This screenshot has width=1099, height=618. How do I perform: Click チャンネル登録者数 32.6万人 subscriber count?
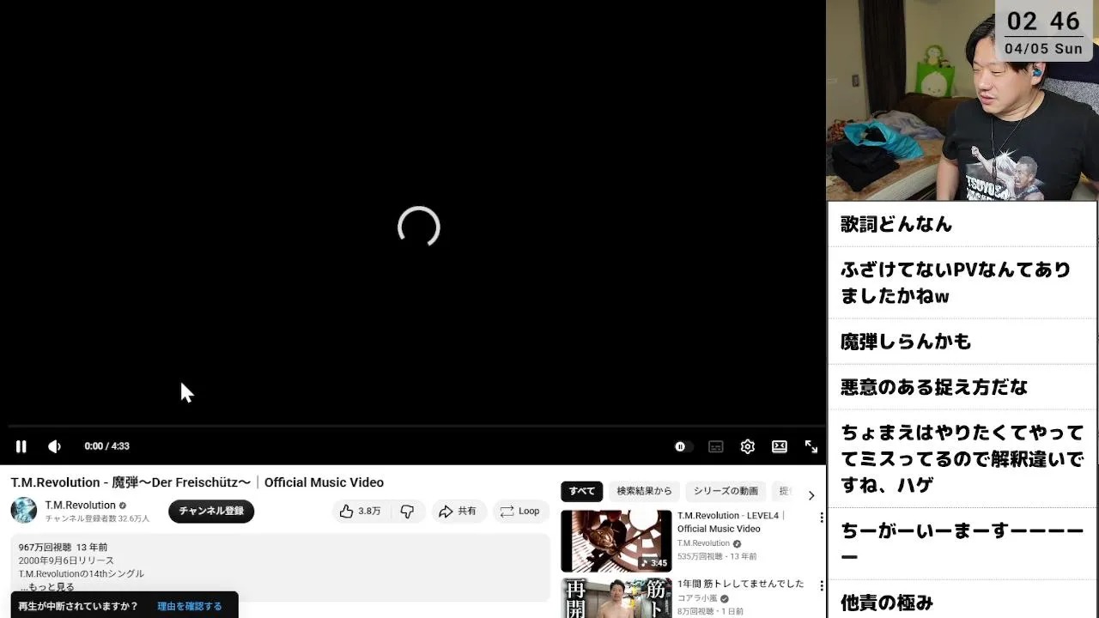click(97, 519)
